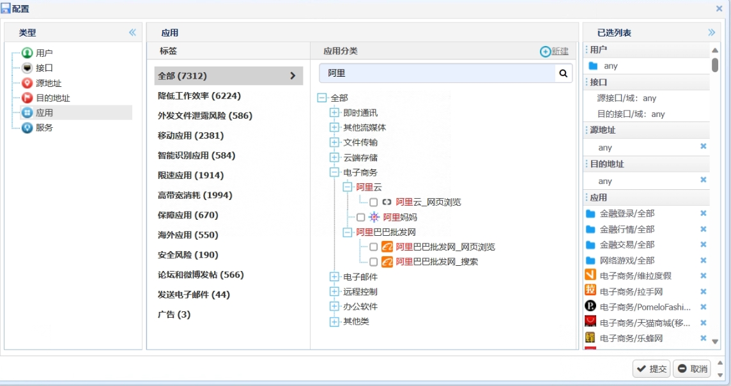Expand the 远程控制 category
The width and height of the screenshot is (731, 386).
point(334,291)
